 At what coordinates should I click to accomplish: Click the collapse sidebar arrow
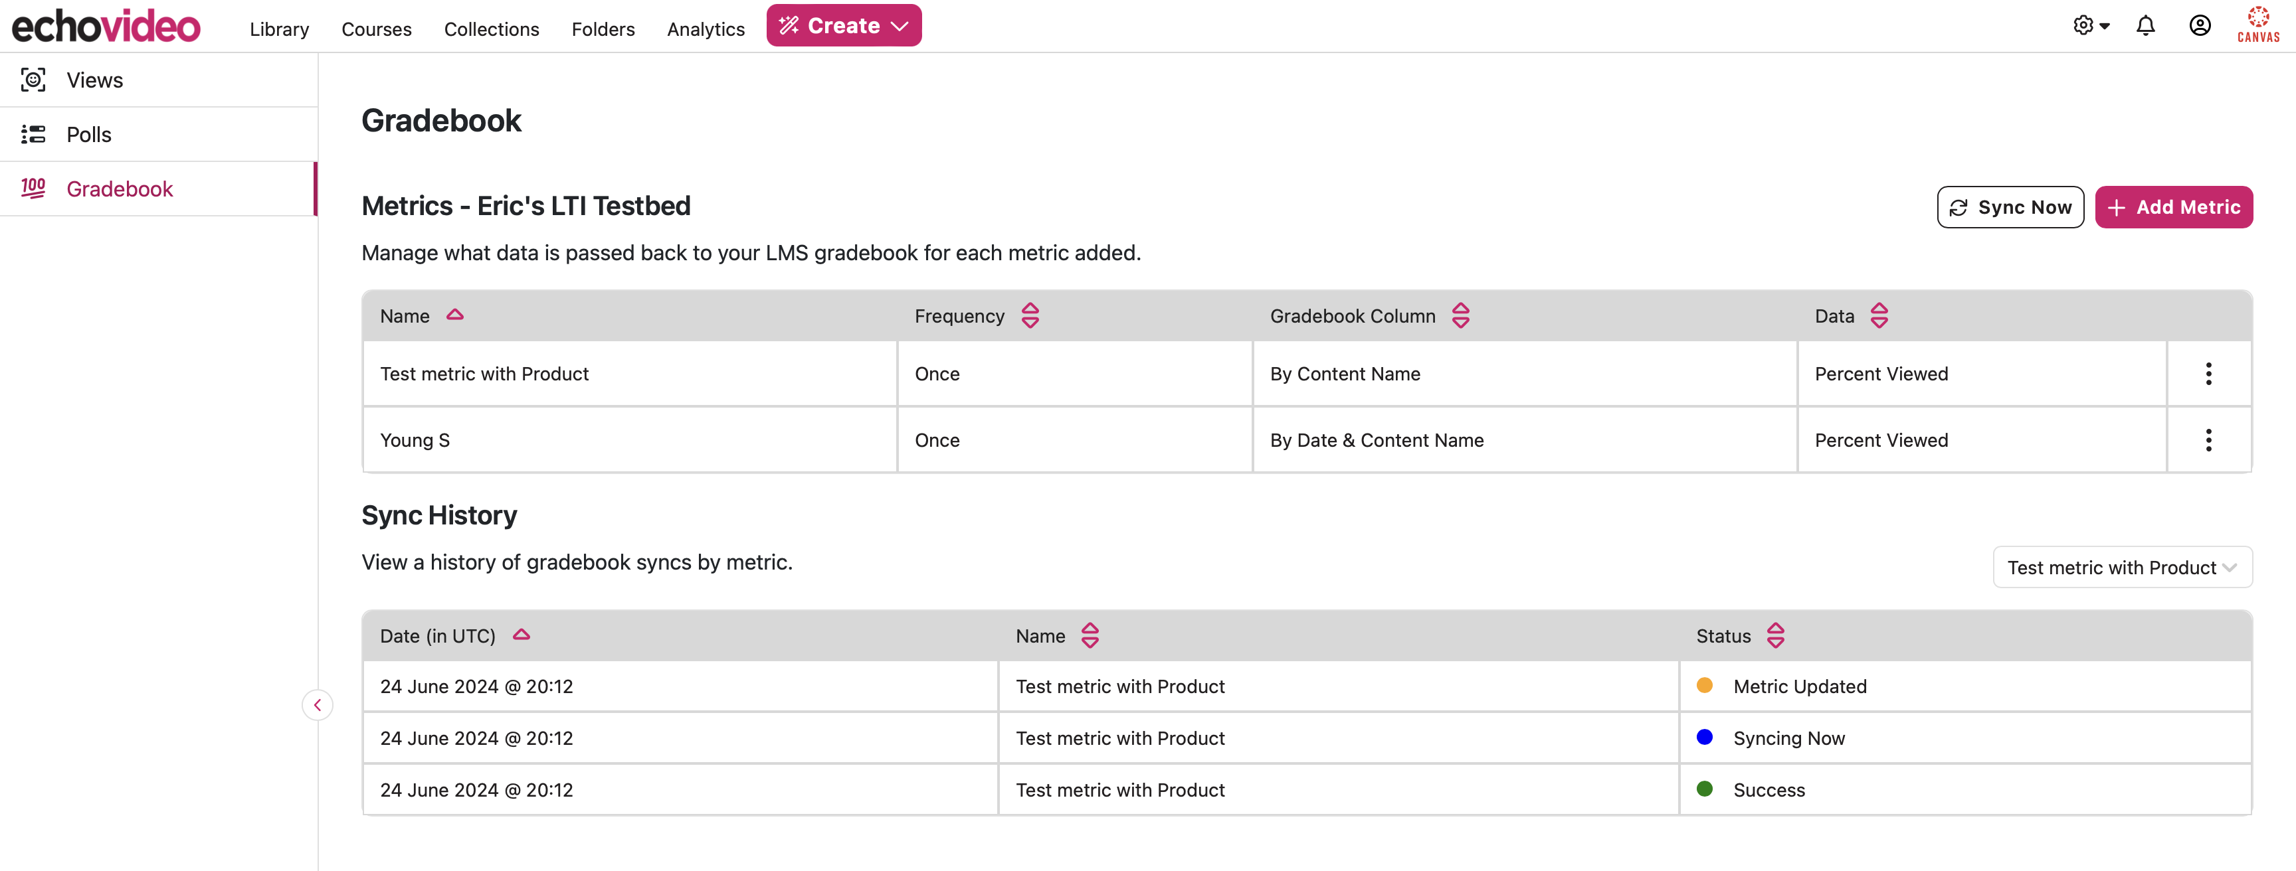pyautogui.click(x=318, y=704)
